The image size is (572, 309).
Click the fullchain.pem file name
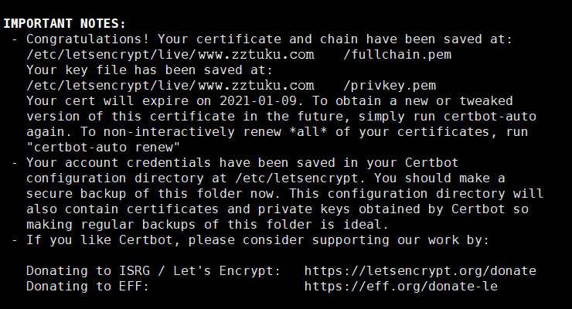pyautogui.click(x=397, y=54)
